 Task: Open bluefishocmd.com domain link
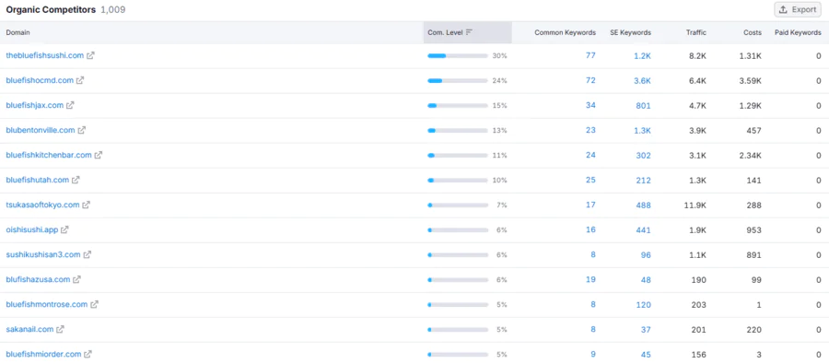[40, 80]
